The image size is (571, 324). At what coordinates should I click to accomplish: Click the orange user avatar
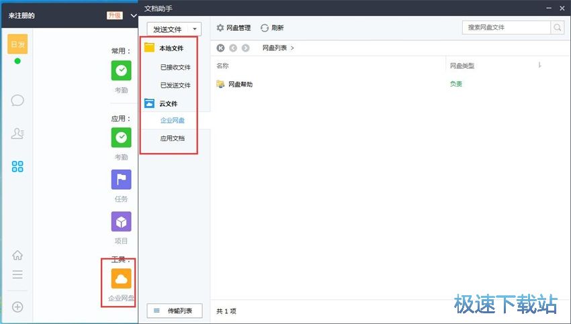(x=17, y=44)
